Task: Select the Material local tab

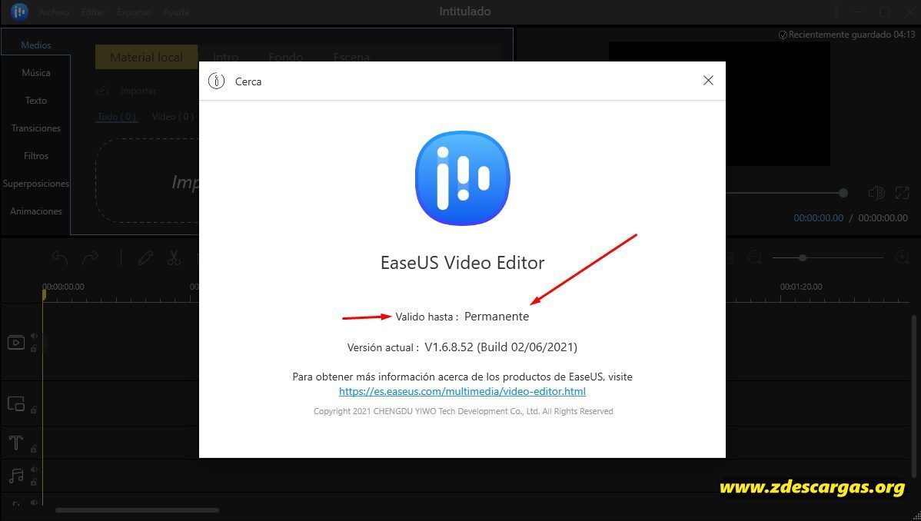Action: tap(146, 57)
